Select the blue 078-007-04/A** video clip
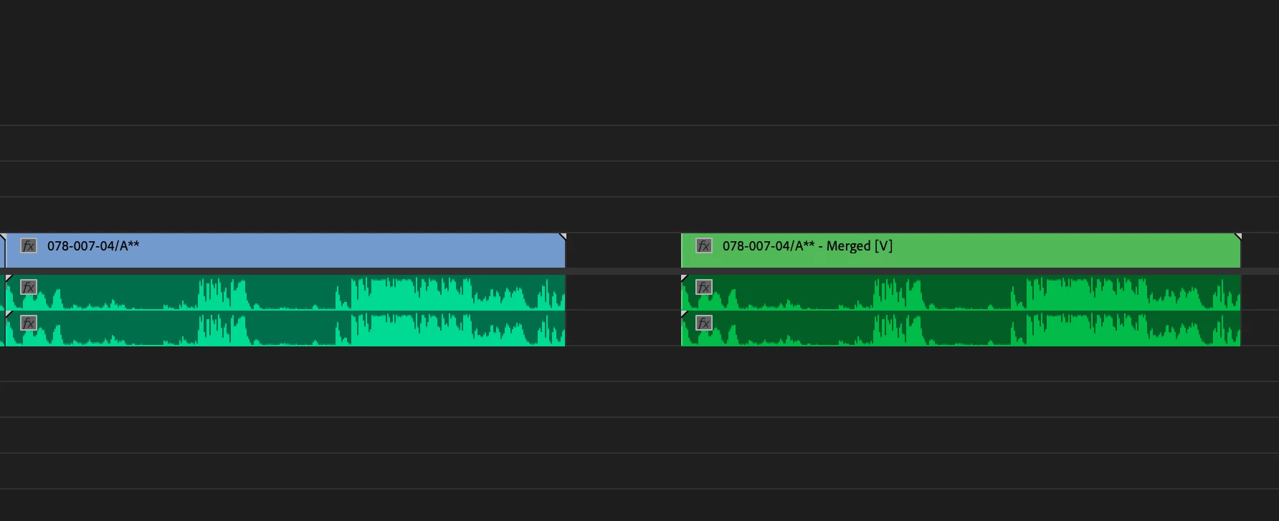This screenshot has width=1279, height=521. [x=285, y=250]
